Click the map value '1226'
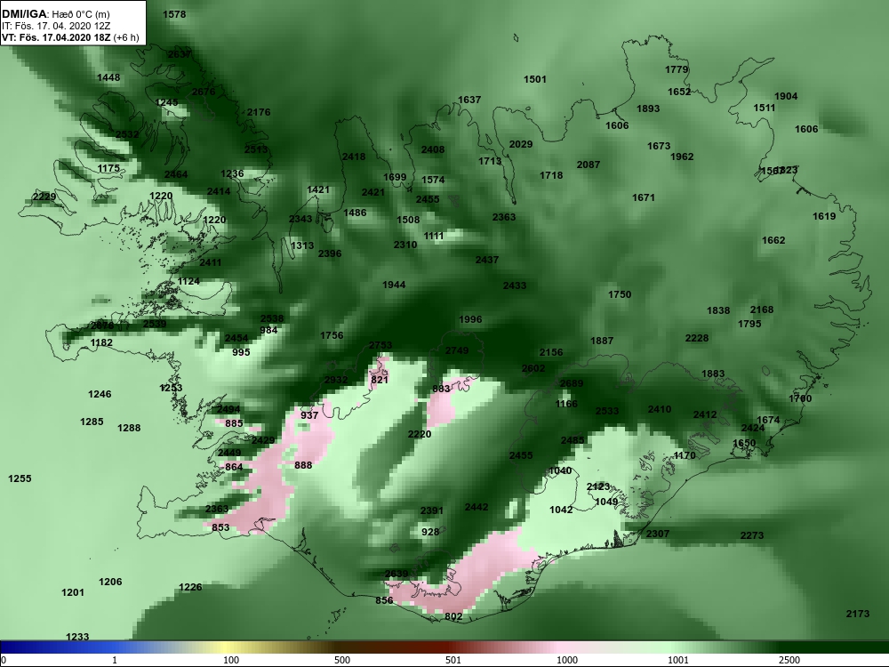 pos(190,587)
